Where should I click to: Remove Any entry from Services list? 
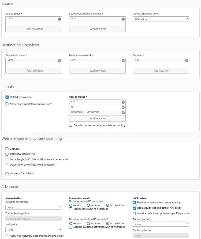point(187,61)
